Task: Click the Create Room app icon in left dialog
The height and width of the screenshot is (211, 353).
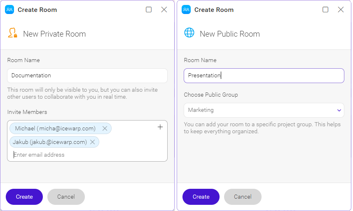Action: point(9,9)
